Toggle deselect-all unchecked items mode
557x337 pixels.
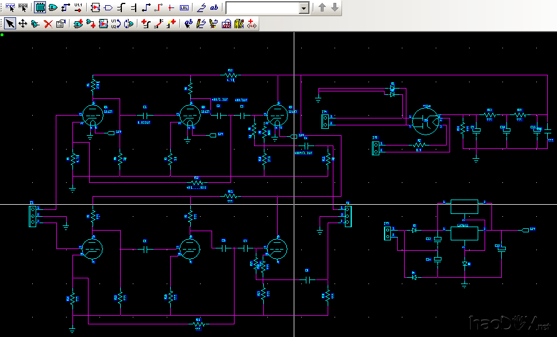click(23, 7)
